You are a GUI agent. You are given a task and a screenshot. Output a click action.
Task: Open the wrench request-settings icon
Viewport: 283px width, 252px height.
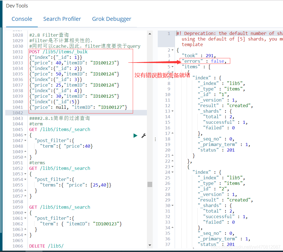point(143,136)
